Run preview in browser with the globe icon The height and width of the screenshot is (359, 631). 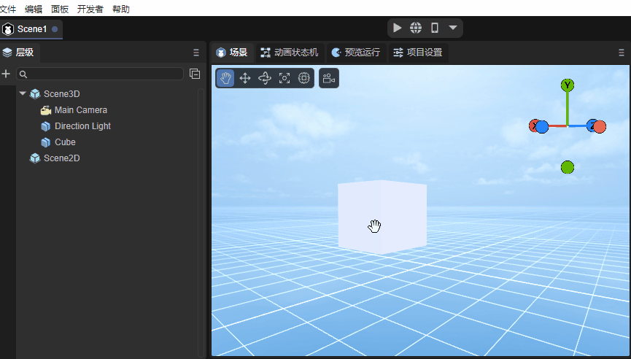(416, 28)
